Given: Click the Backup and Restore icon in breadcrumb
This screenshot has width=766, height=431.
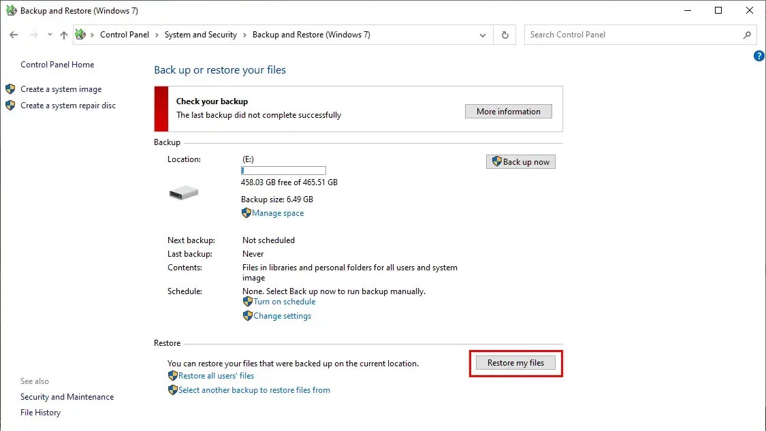Looking at the screenshot, I should point(80,34).
